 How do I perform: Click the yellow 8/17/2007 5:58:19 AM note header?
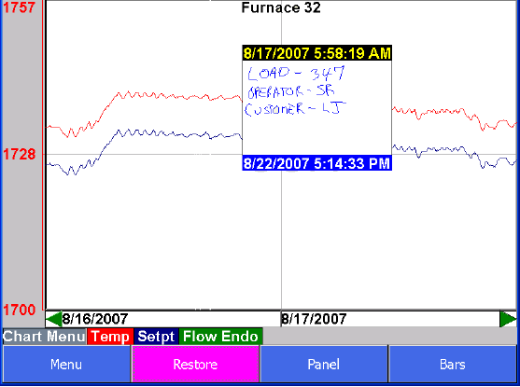pyautogui.click(x=317, y=53)
